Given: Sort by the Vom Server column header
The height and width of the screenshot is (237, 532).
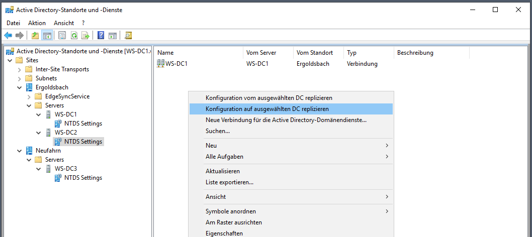Looking at the screenshot, I should coord(268,53).
